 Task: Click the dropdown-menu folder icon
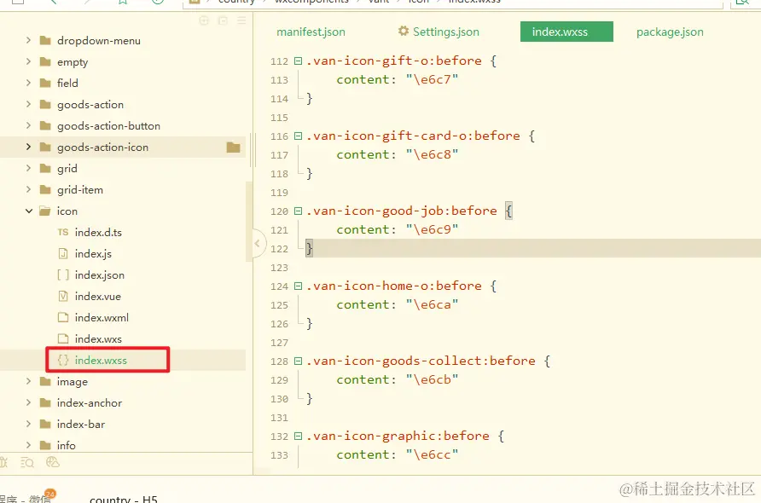click(45, 40)
